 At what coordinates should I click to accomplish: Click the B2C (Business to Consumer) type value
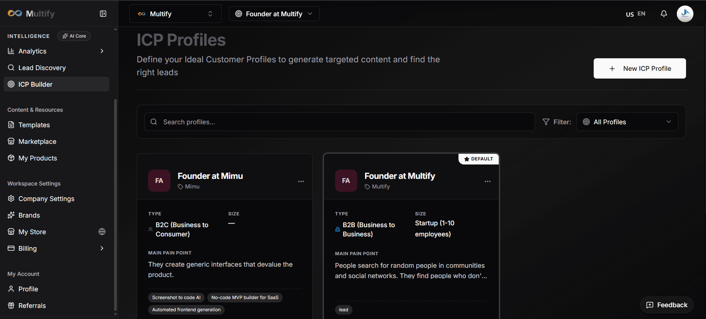point(182,229)
